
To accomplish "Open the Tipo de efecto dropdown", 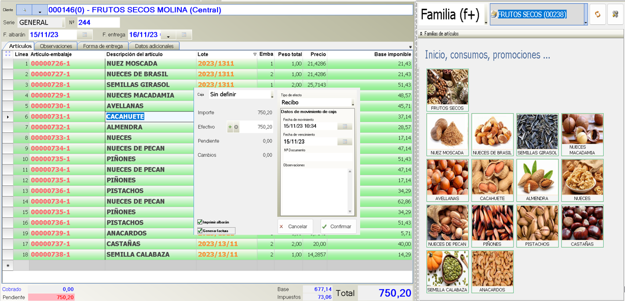I will pyautogui.click(x=352, y=103).
